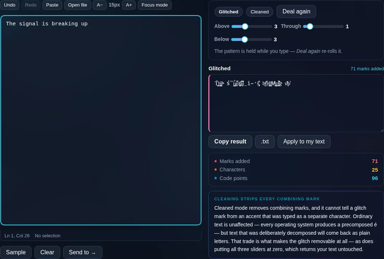Clear the editor text
384x259 pixels.
click(47, 252)
